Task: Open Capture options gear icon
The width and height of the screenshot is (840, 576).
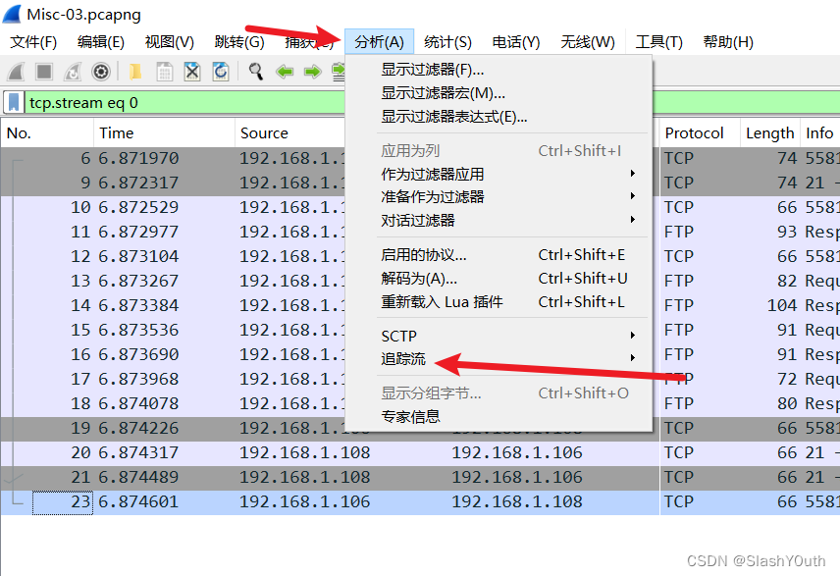Action: (101, 72)
